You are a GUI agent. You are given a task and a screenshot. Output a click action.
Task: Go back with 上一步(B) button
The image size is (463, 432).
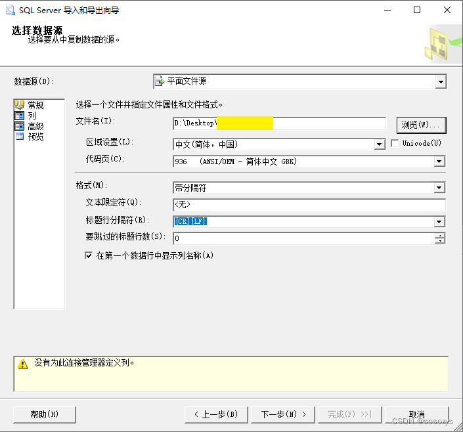pos(216,414)
